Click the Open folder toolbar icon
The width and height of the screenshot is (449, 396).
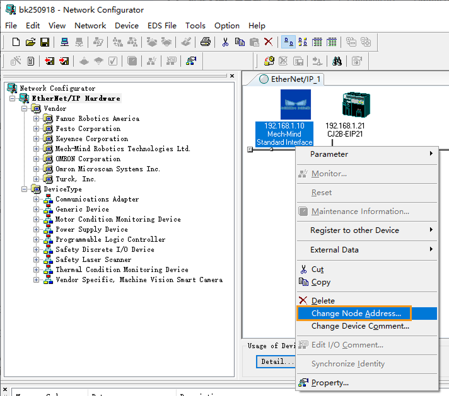click(x=30, y=42)
